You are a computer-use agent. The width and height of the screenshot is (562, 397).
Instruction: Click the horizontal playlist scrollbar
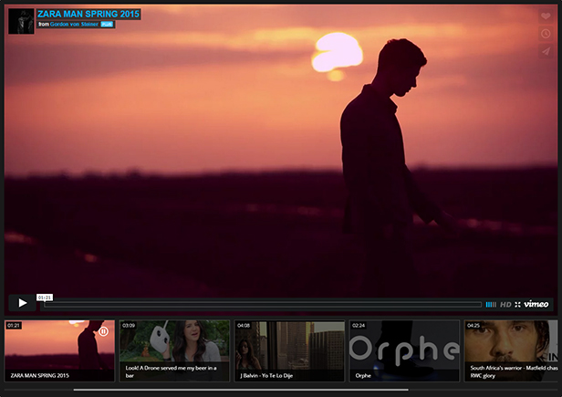pyautogui.click(x=241, y=390)
